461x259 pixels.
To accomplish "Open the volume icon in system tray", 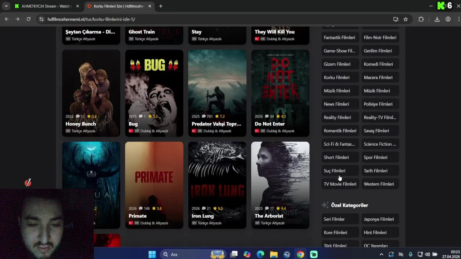I will [x=428, y=254].
